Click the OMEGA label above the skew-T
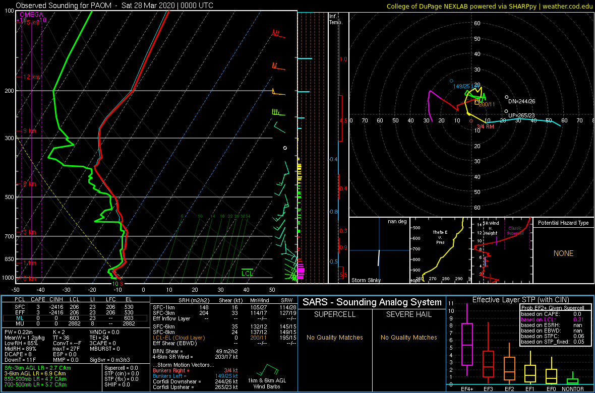The image size is (595, 393). click(x=32, y=15)
